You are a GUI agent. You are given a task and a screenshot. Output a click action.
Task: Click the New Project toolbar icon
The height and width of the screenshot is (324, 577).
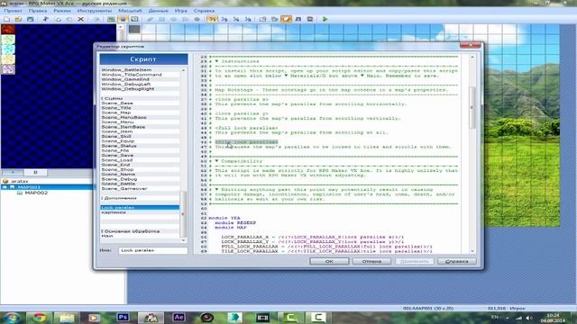(x=6, y=19)
